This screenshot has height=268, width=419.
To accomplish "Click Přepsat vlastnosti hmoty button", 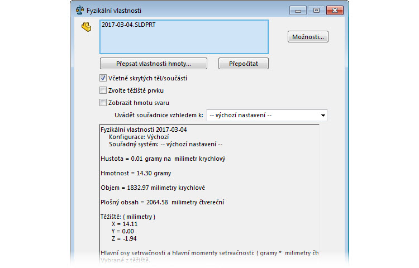I will point(154,63).
